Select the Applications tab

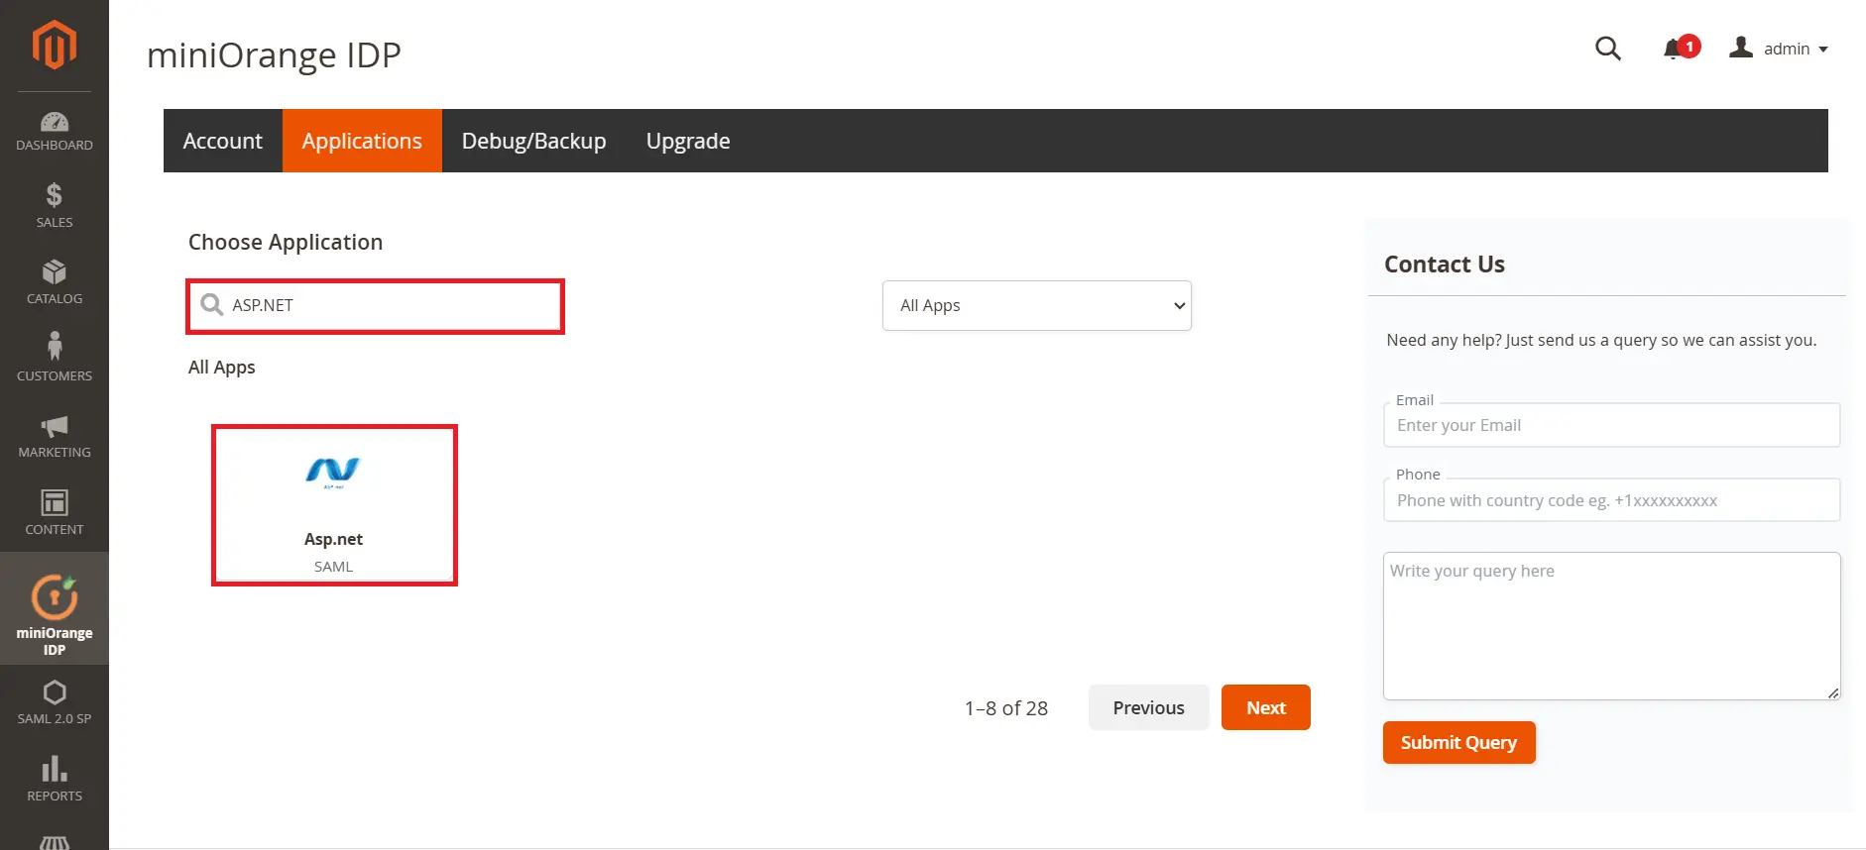tap(362, 141)
